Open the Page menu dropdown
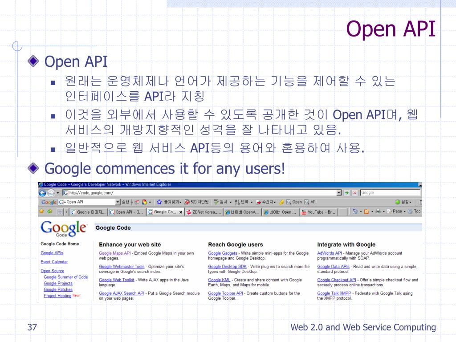The image size is (456, 342). coord(396,212)
